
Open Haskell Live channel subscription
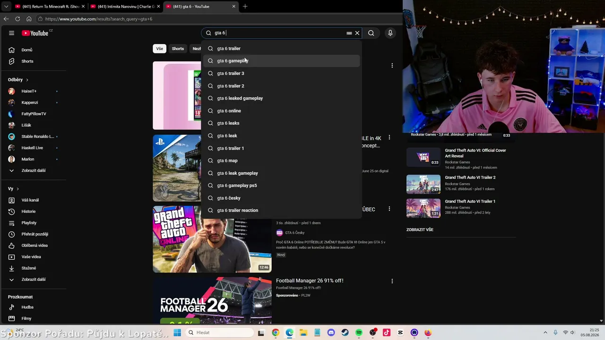pyautogui.click(x=33, y=148)
